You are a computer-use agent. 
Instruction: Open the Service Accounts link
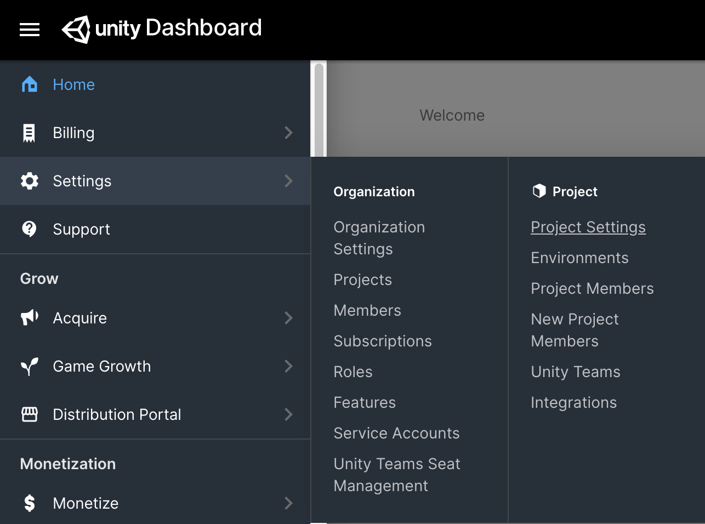point(396,433)
